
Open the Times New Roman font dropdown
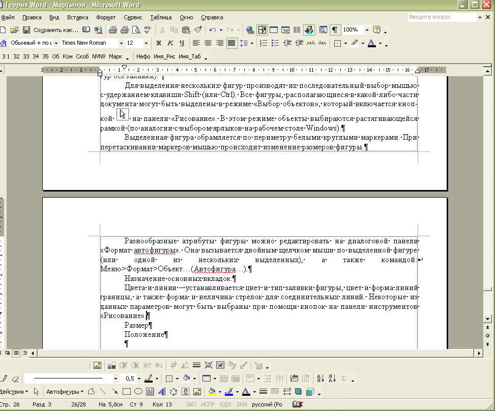click(121, 43)
